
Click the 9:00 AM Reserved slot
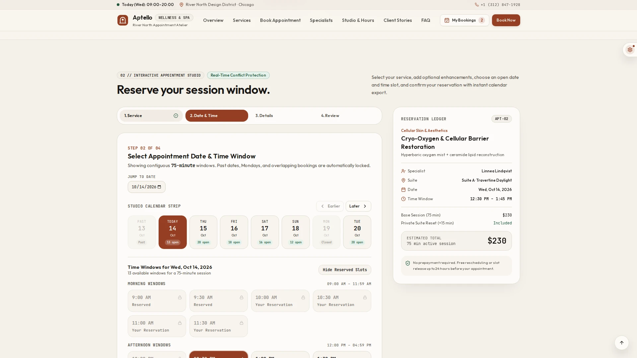[x=157, y=301]
